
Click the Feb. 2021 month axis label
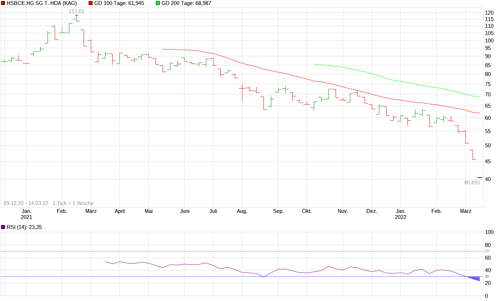(62, 211)
